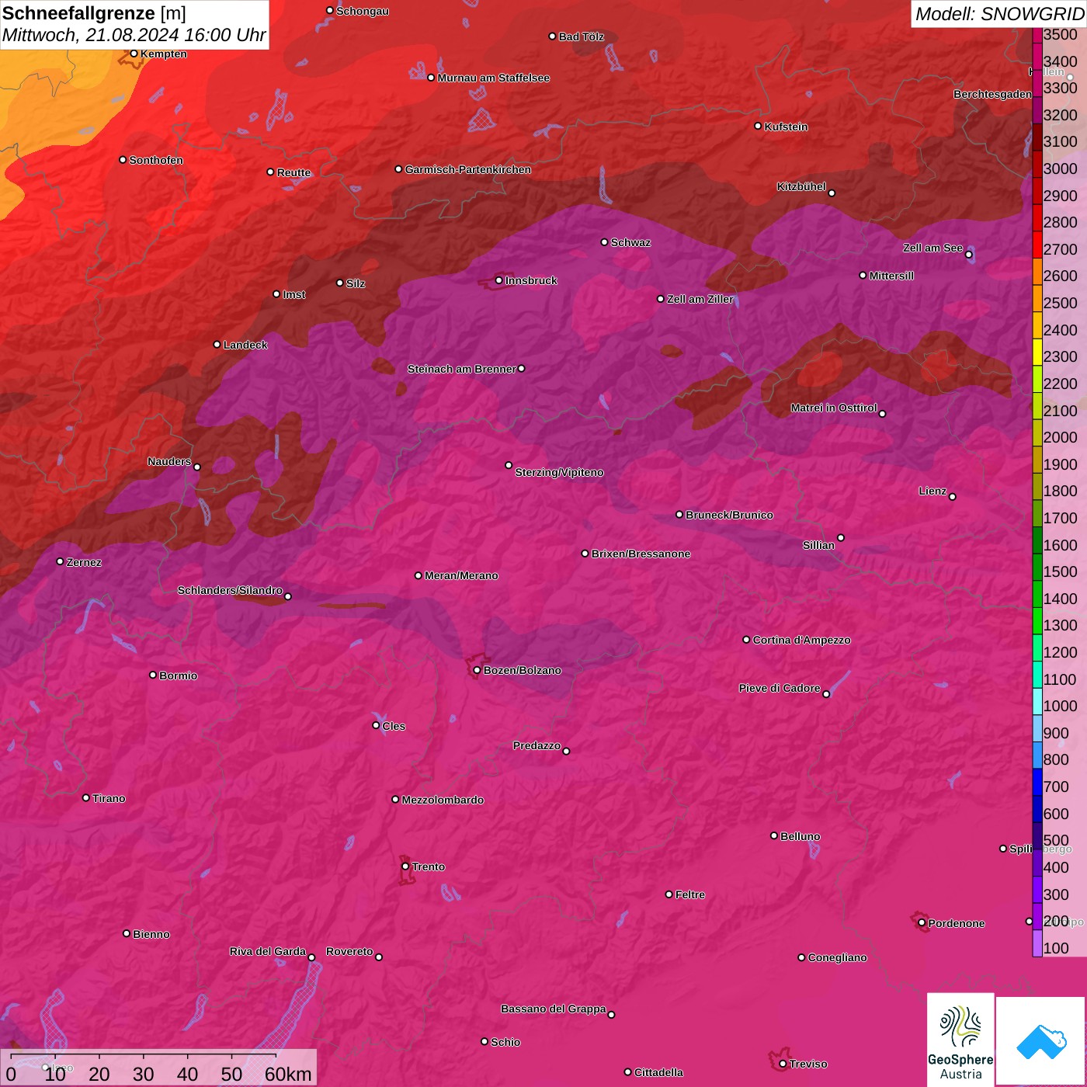Click the date Mittwoch, 21.08.2024 16:00 Uhr
Viewport: 1087px width, 1087px height.
click(x=134, y=35)
